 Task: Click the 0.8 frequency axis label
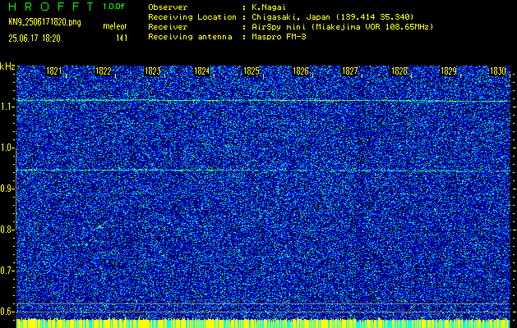(x=7, y=230)
